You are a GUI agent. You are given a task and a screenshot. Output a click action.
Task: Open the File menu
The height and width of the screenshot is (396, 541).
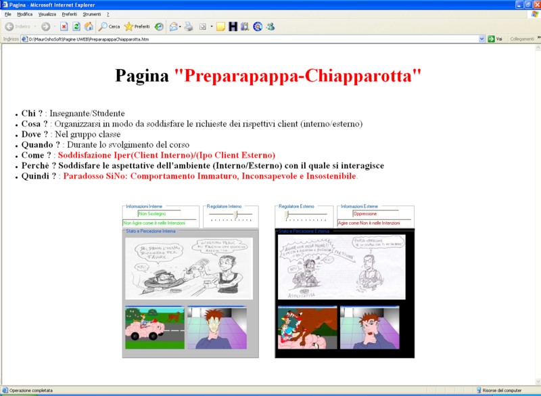(8, 14)
